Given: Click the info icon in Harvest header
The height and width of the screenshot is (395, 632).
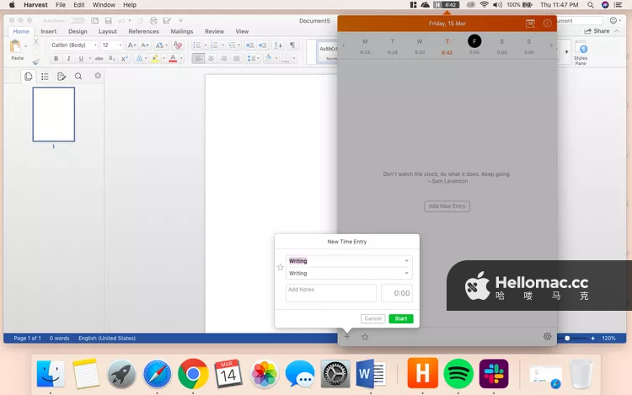Looking at the screenshot, I should (547, 24).
